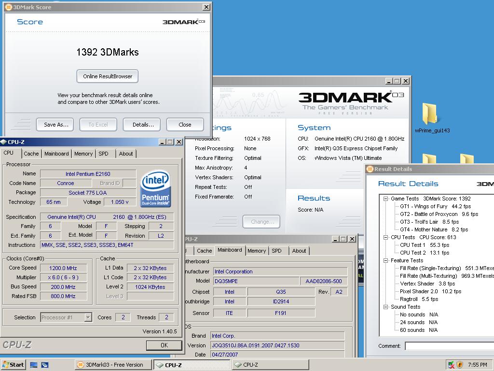Select the CPU tab in front CPU-Z

click(x=9, y=153)
